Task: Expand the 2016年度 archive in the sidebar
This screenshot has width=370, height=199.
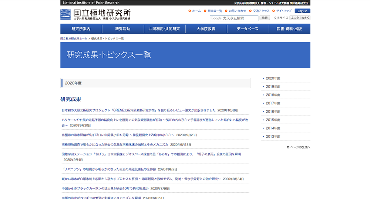Action: (x=273, y=111)
